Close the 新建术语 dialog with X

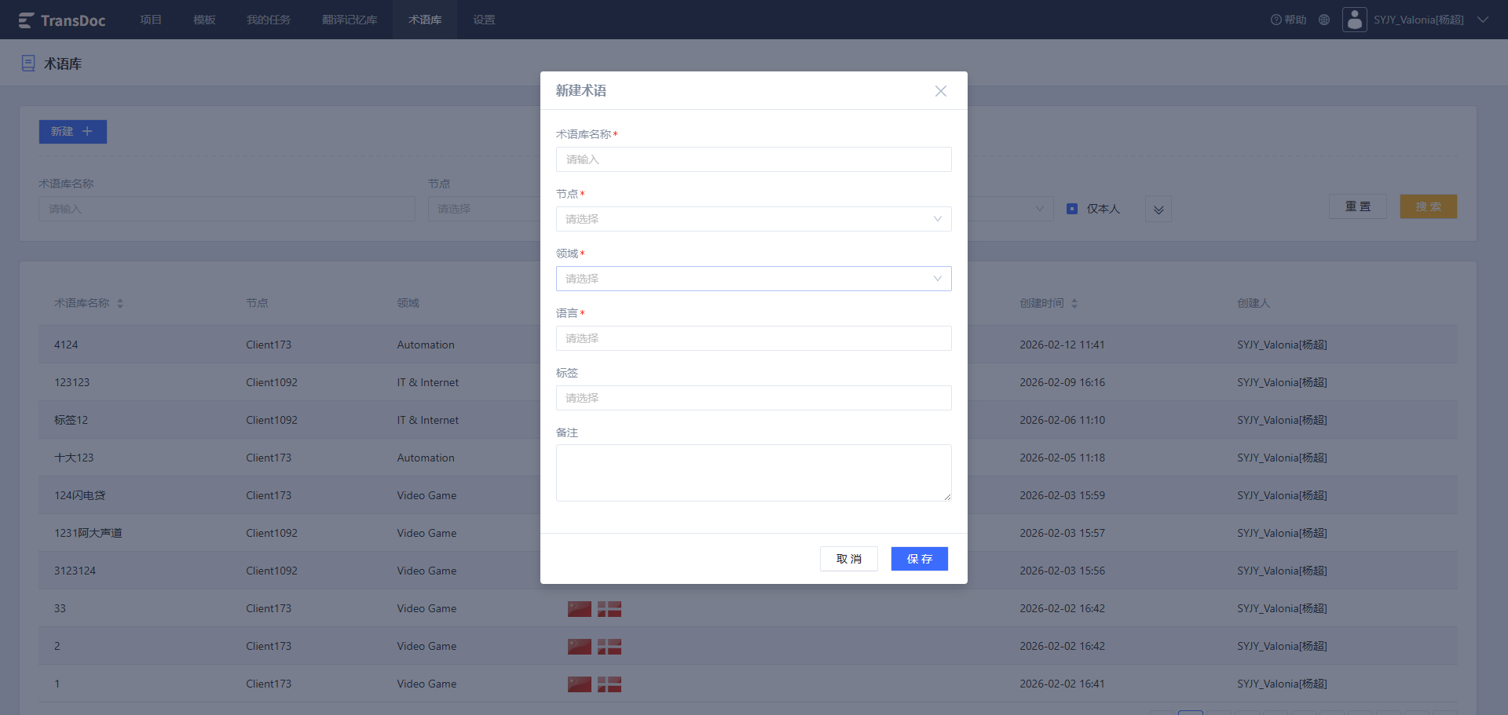(940, 91)
